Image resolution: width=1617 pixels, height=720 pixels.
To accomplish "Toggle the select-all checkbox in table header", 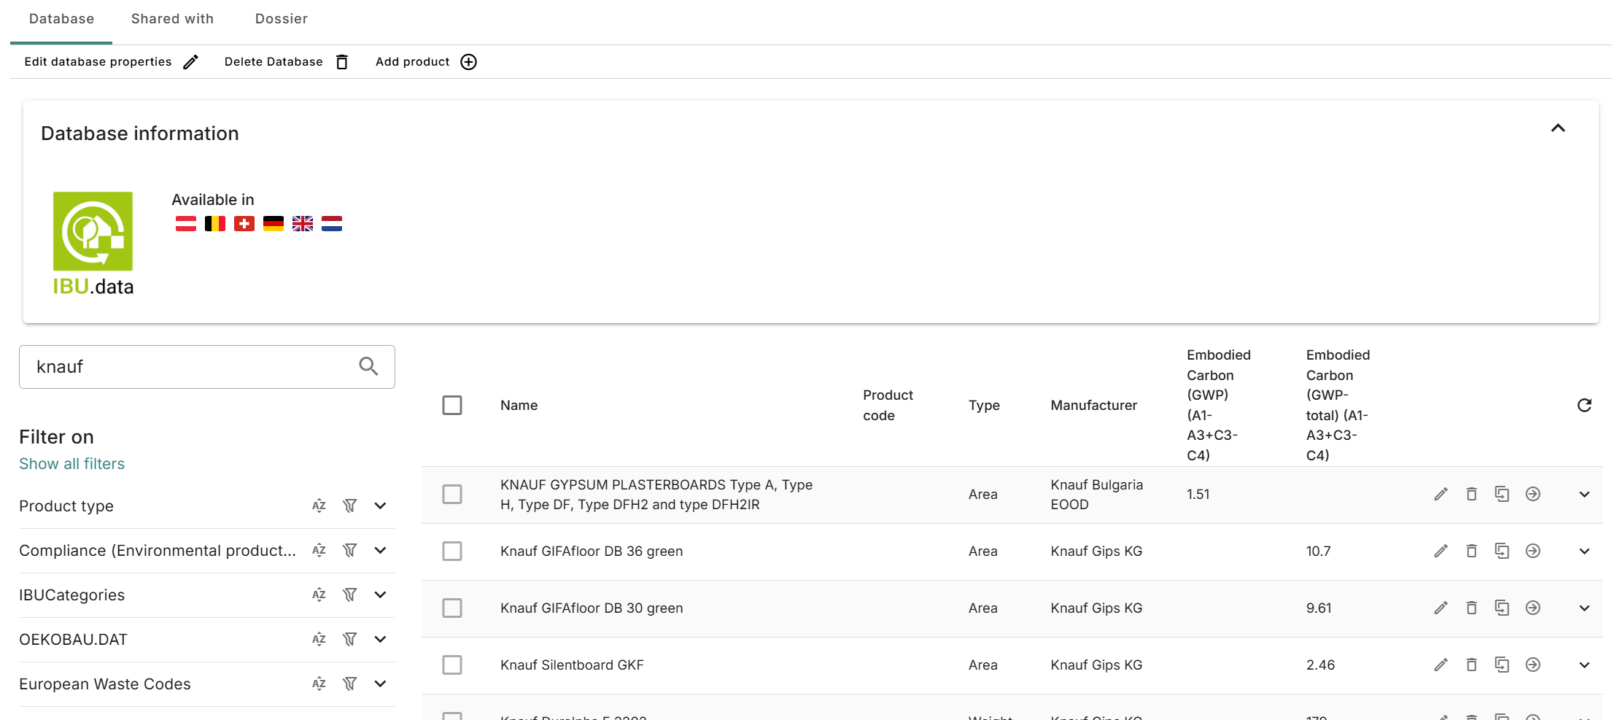I will pyautogui.click(x=452, y=405).
